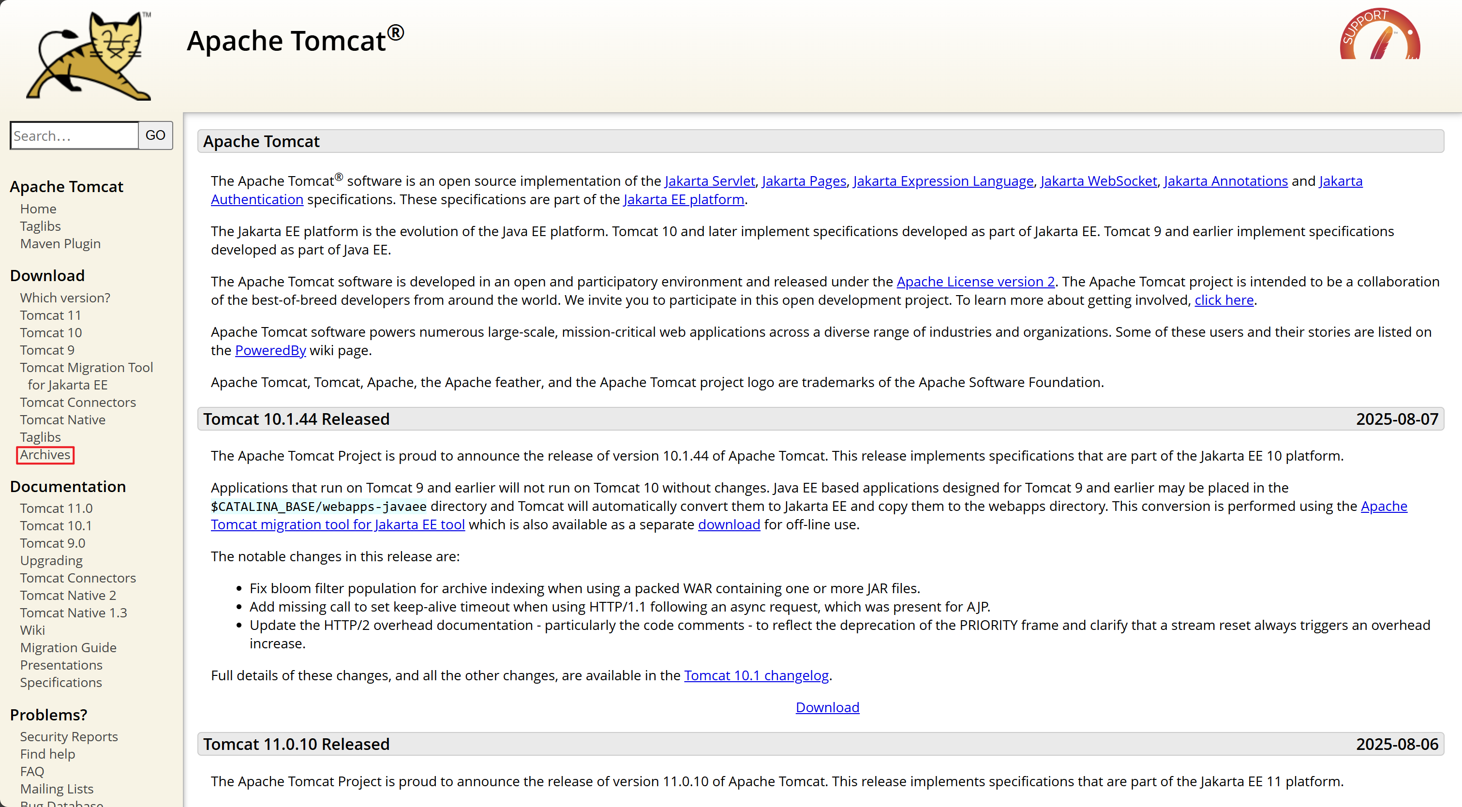Click the Apache Tomcat® page title
The width and height of the screenshot is (1462, 807).
coord(295,40)
